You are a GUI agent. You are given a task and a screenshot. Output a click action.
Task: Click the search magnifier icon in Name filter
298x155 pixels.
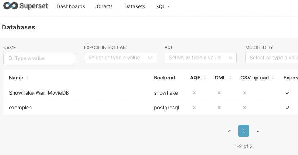(x=10, y=58)
